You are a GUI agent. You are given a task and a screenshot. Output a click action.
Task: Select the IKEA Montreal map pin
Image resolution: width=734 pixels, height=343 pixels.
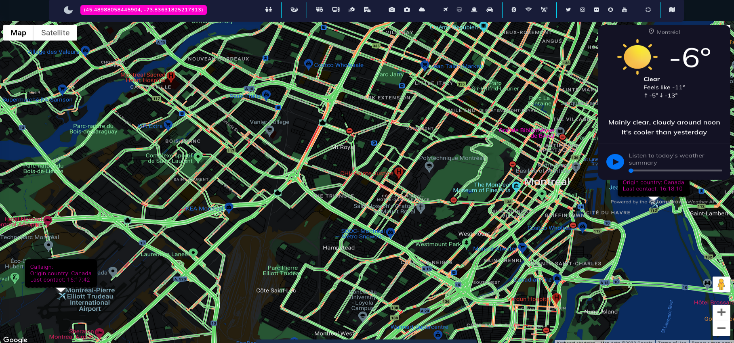(229, 207)
